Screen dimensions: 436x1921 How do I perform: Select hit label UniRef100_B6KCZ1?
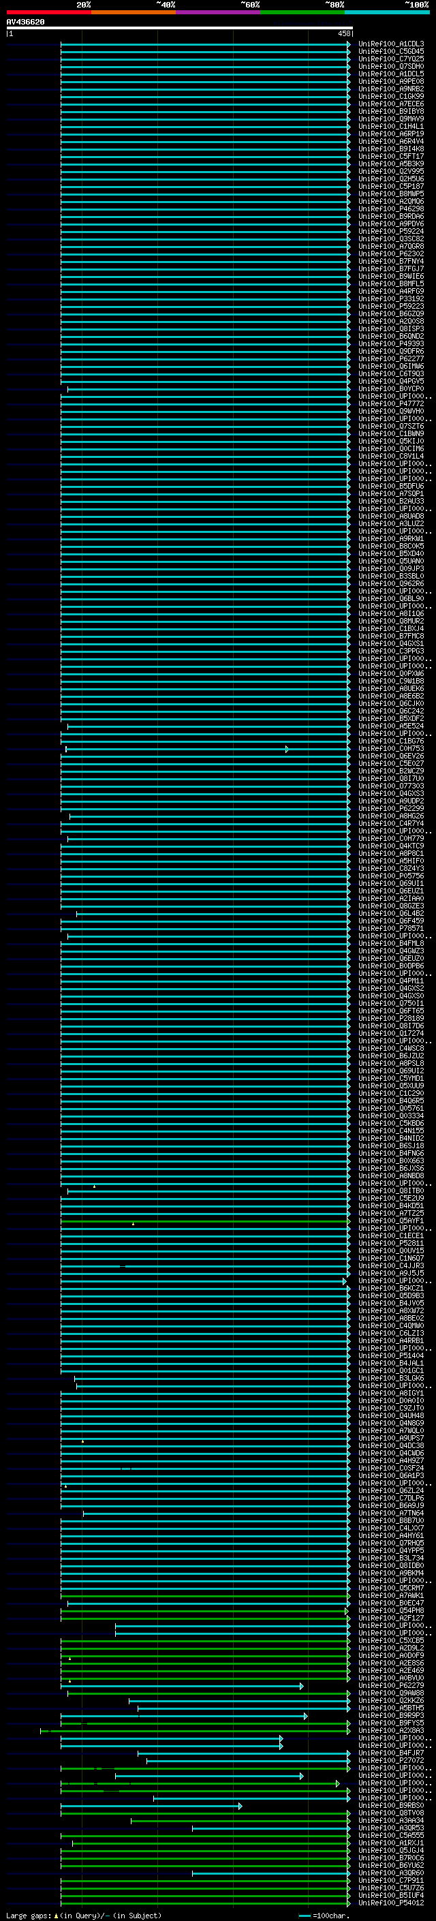(391, 1288)
